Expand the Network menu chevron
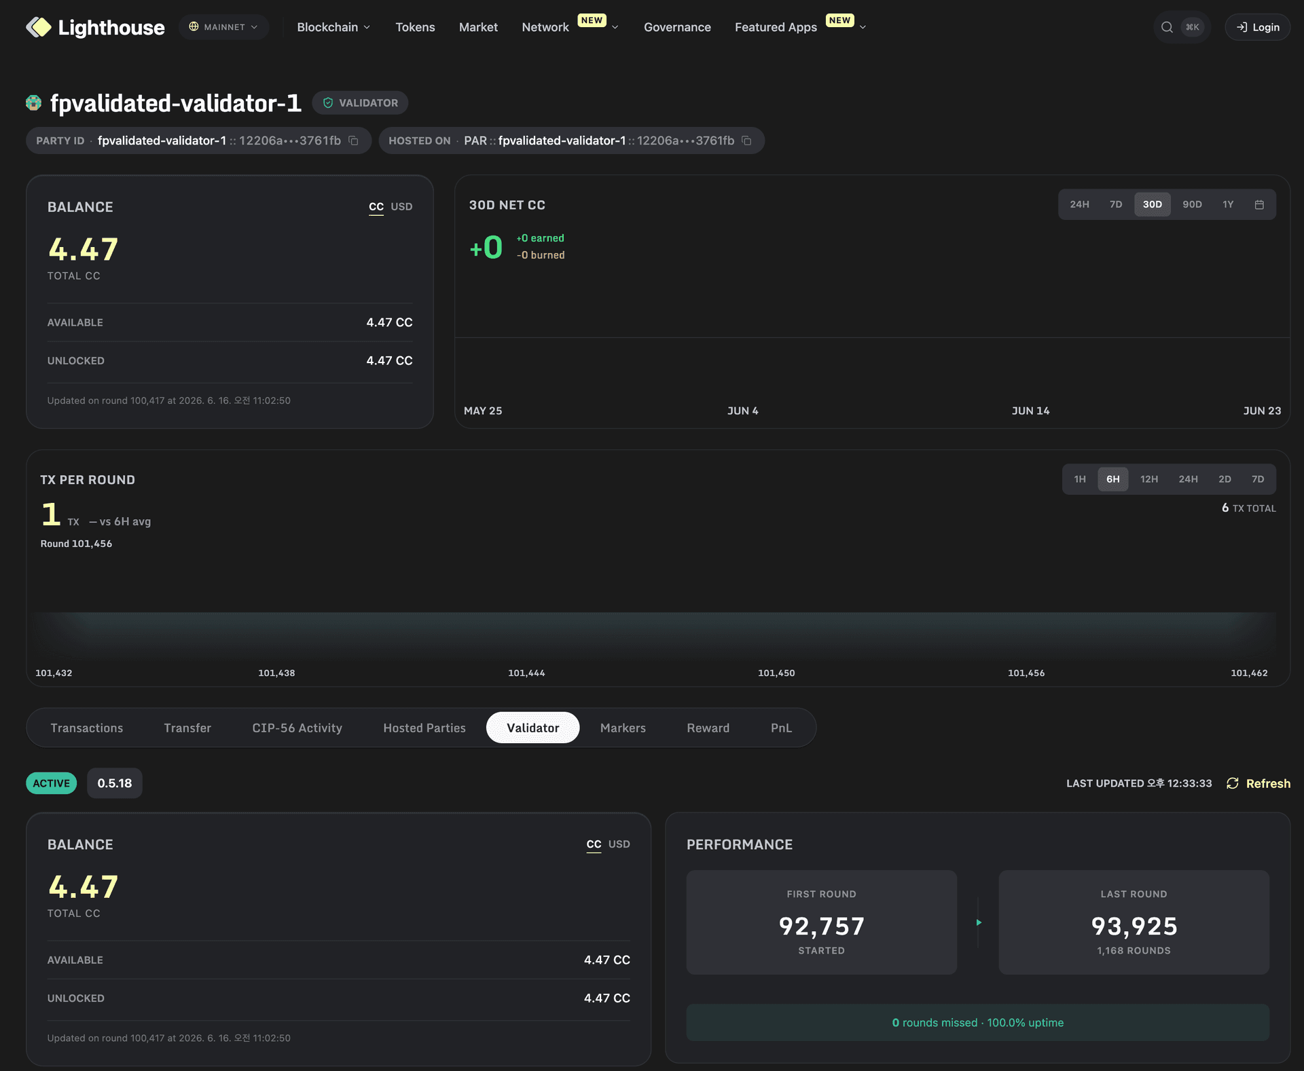The height and width of the screenshot is (1071, 1304). [x=615, y=27]
